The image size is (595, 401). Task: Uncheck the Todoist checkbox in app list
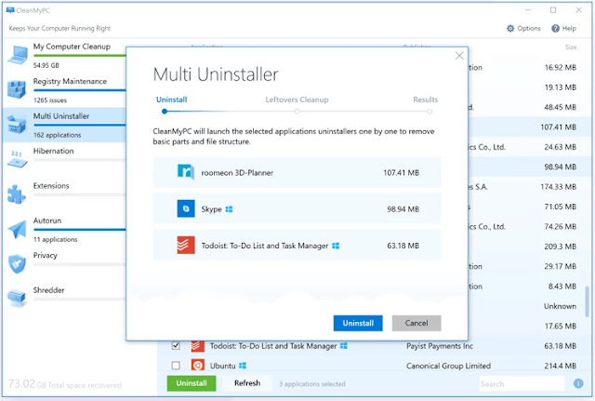tap(176, 345)
